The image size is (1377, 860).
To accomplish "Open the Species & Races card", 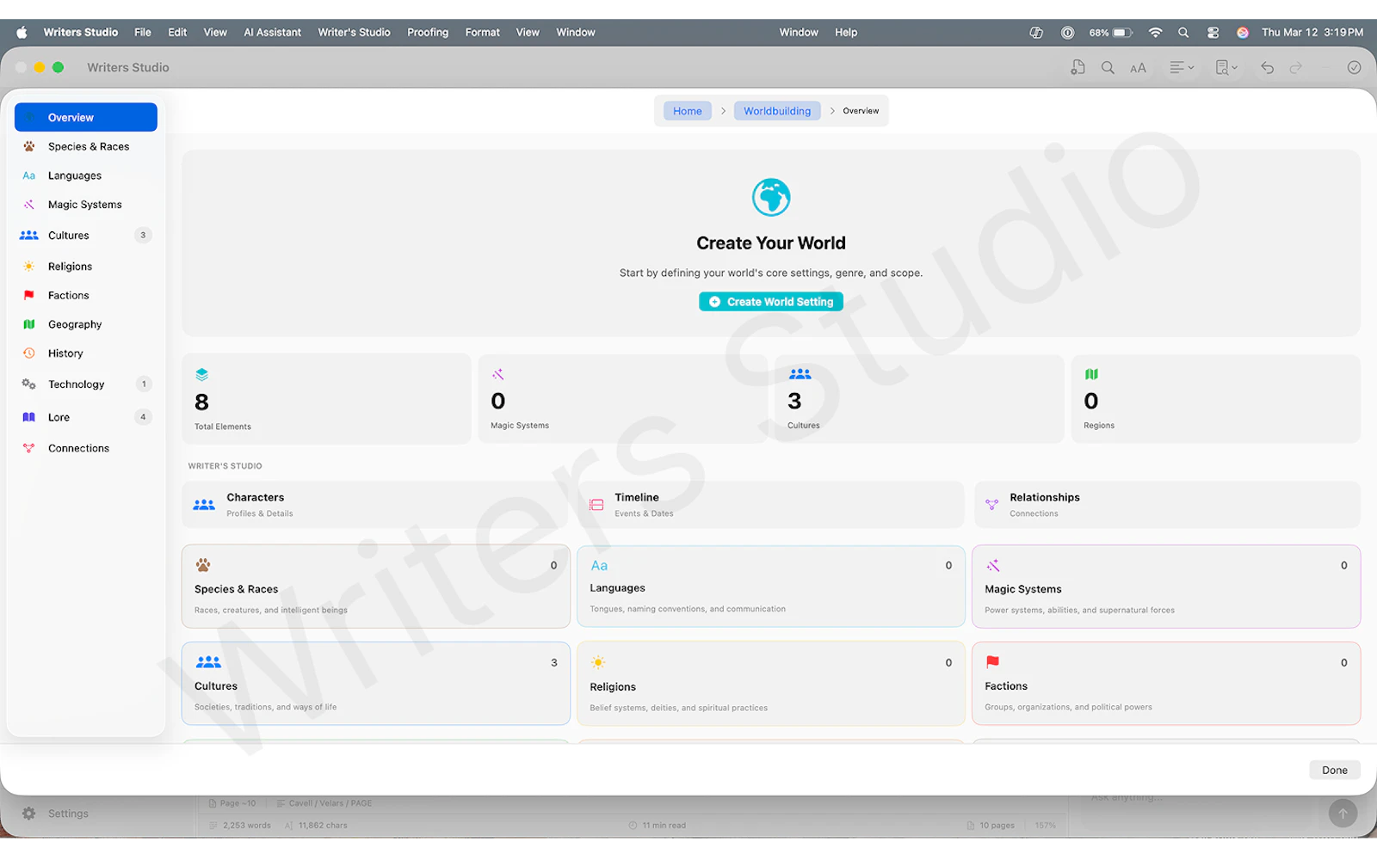I will pyautogui.click(x=376, y=587).
